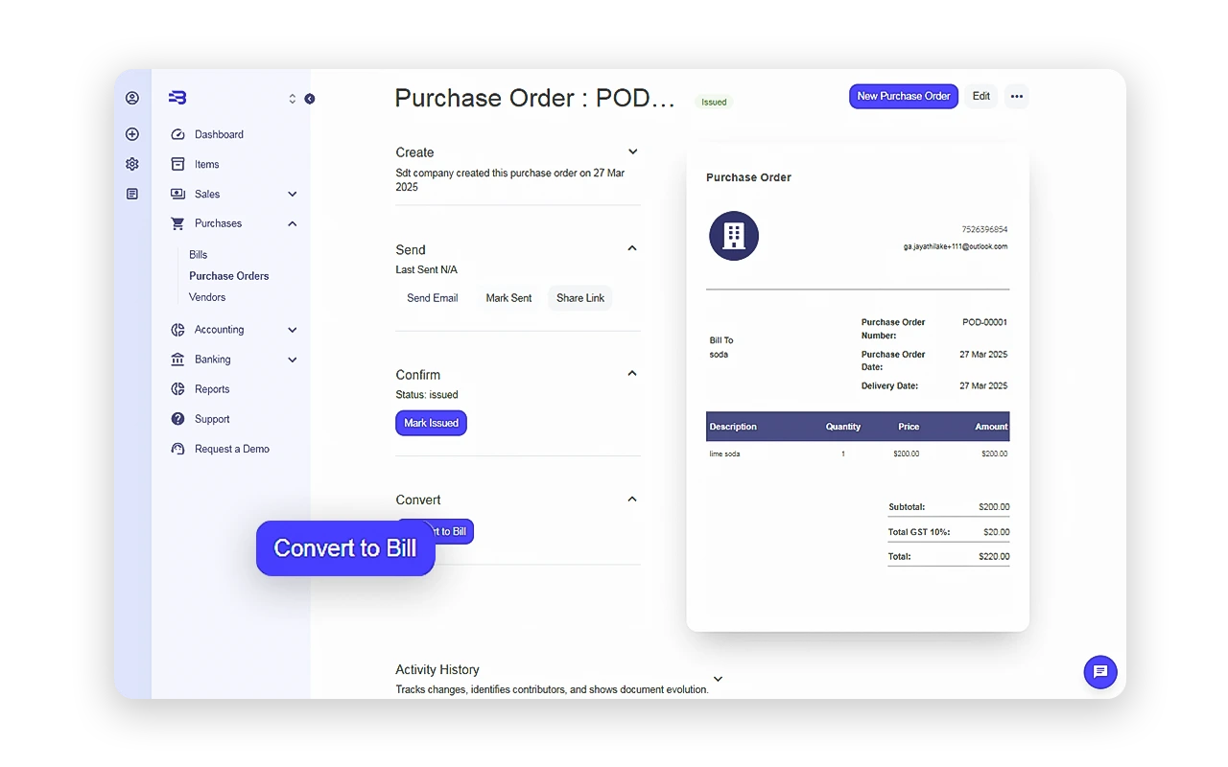Open the organization switcher up-down arrows
Viewport: 1228px width, 767px height.
pos(293,99)
